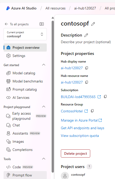Edit project name with pencil icon

pyautogui.click(x=93, y=24)
